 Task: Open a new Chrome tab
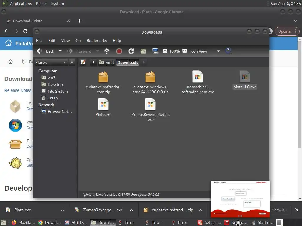[80, 21]
